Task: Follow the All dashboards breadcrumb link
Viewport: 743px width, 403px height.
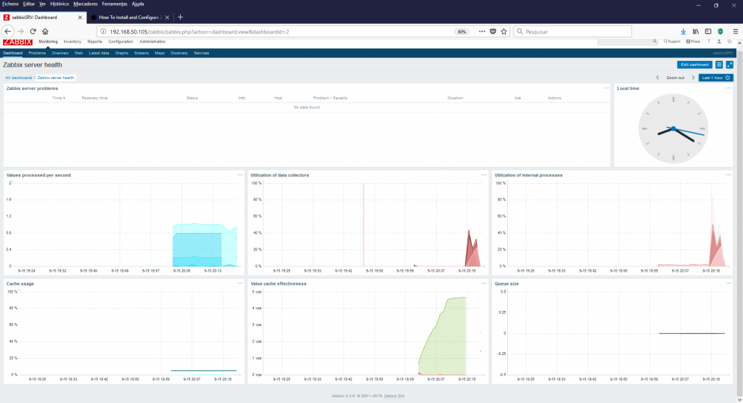Action: tap(19, 78)
